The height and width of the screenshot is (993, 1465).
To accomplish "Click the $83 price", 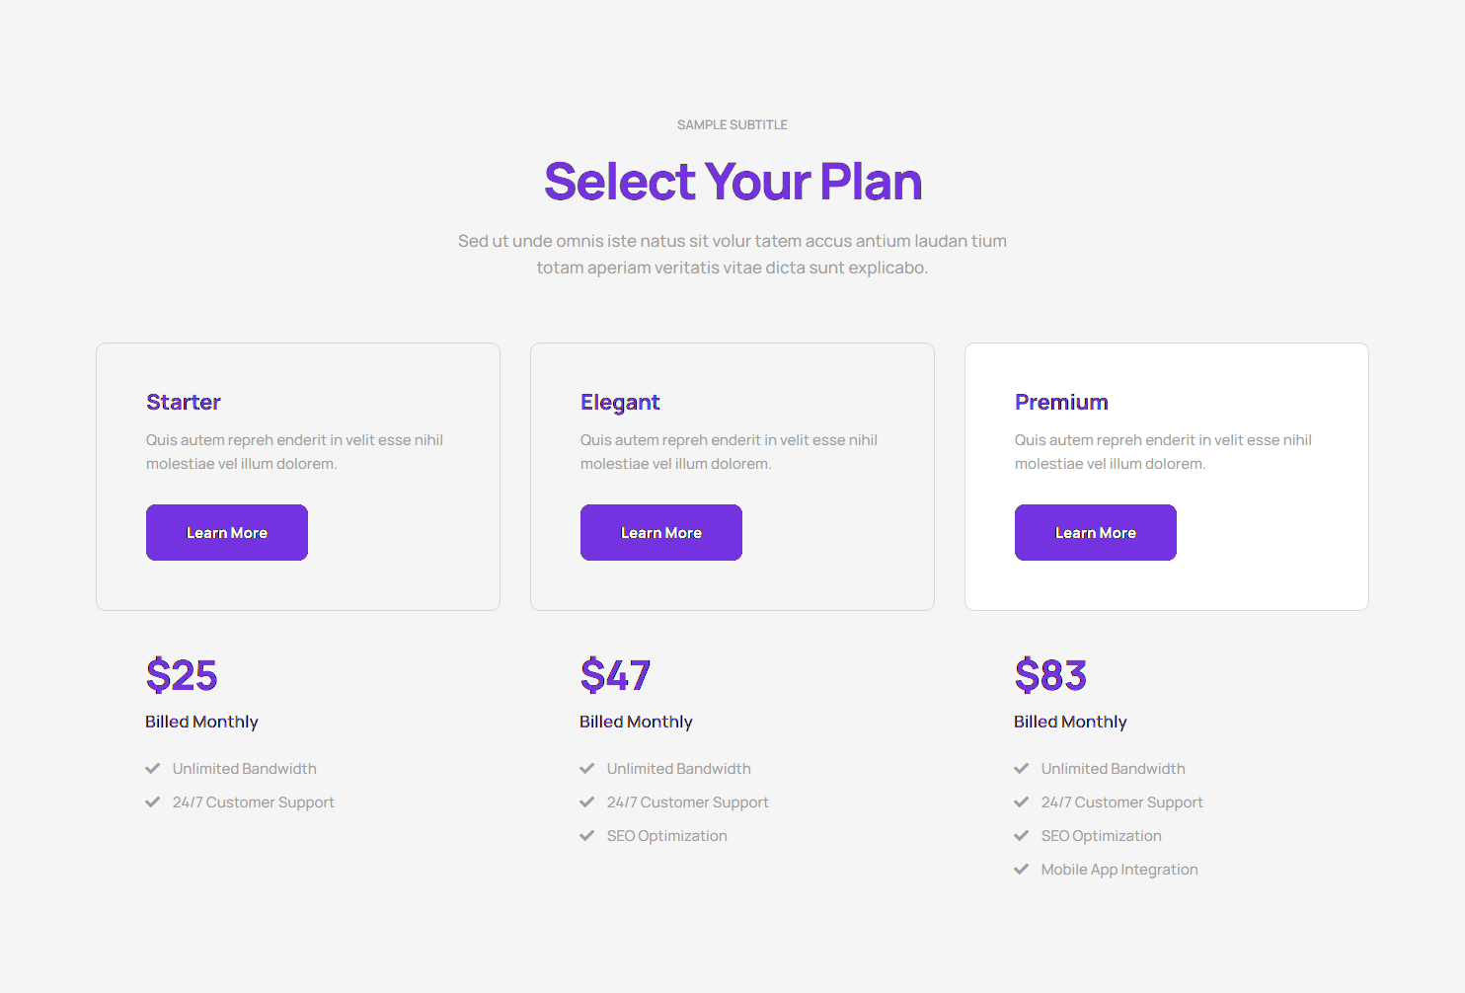I will (1050, 676).
